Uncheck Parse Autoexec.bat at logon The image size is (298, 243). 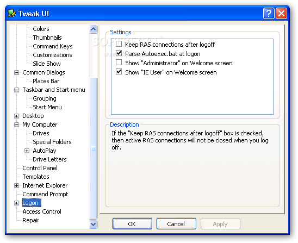119,53
